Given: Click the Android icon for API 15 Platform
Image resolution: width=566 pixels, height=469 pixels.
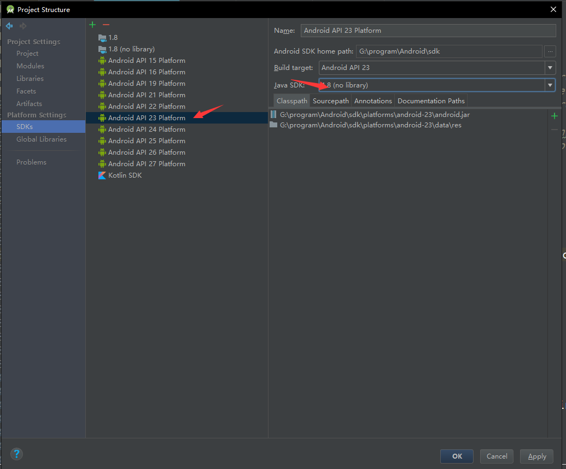Looking at the screenshot, I should click(102, 60).
